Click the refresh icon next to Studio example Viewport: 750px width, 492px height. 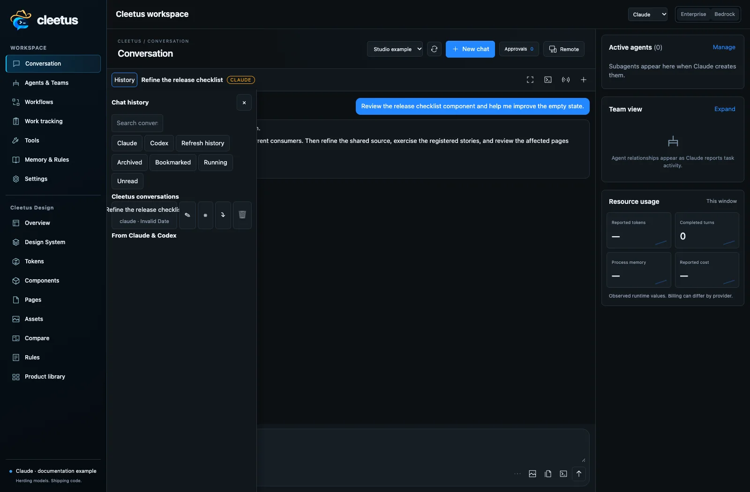(434, 49)
